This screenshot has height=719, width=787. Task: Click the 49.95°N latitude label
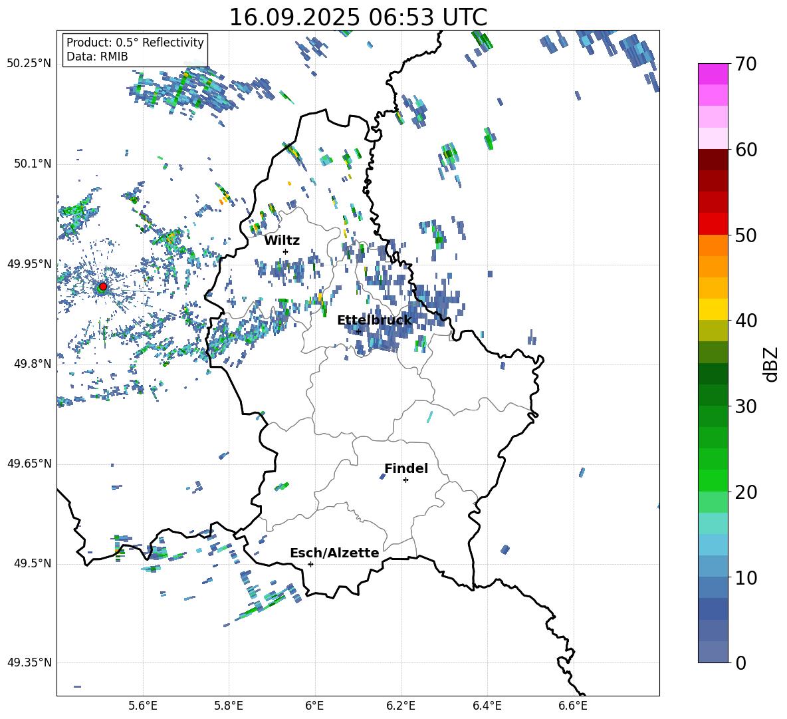coord(29,263)
